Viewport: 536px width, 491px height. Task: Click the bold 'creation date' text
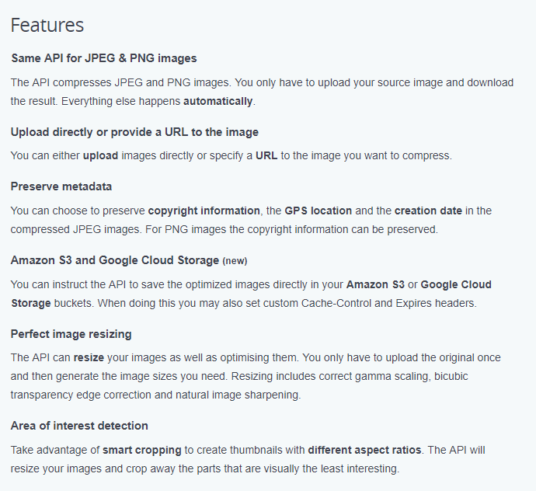coord(428,211)
